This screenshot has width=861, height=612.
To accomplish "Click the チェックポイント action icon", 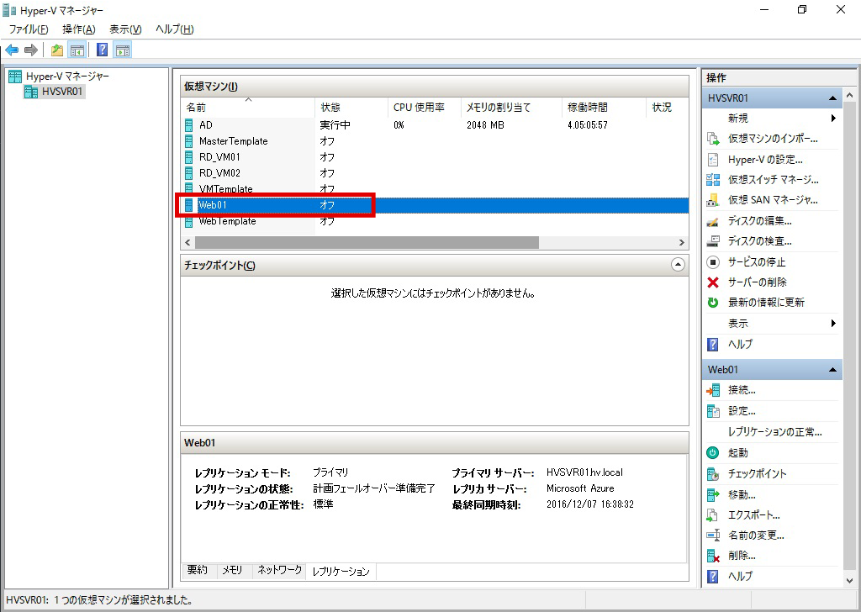I will pos(713,473).
